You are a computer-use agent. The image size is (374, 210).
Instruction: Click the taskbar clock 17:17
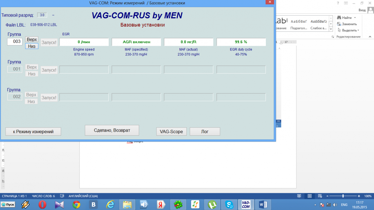tap(360, 203)
